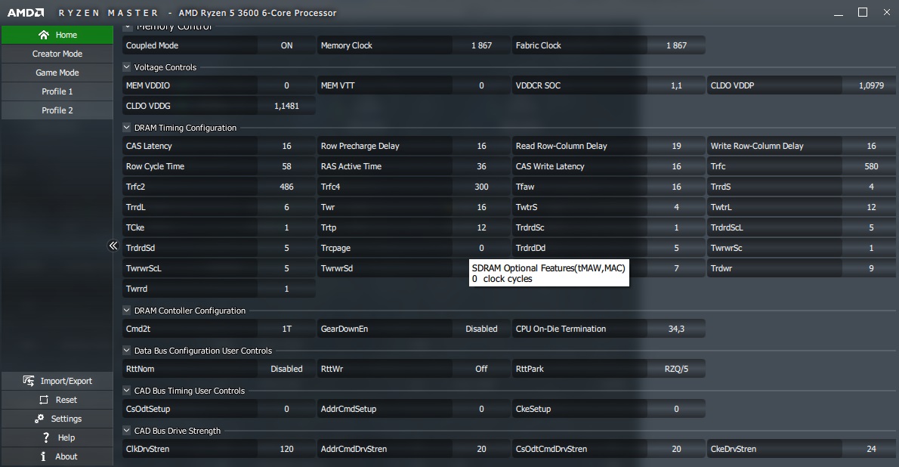
Task: Click the Trdwr value 9
Action: pyautogui.click(x=871, y=268)
